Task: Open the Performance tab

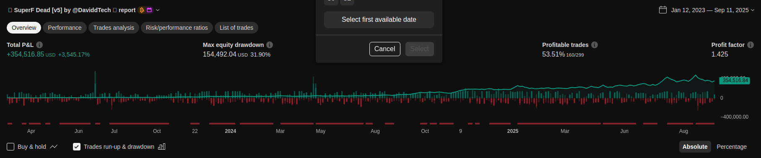Action: pos(65,28)
